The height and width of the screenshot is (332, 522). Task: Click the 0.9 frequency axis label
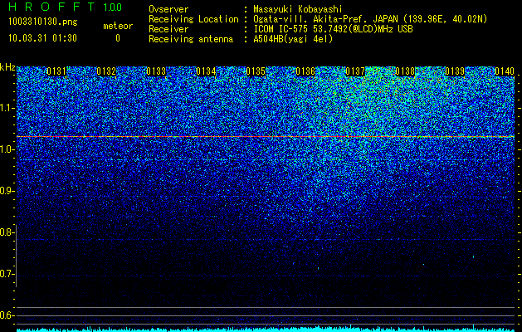tap(7, 191)
